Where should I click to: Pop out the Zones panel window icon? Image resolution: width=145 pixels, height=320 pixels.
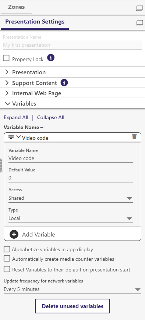pyautogui.click(x=139, y=8)
